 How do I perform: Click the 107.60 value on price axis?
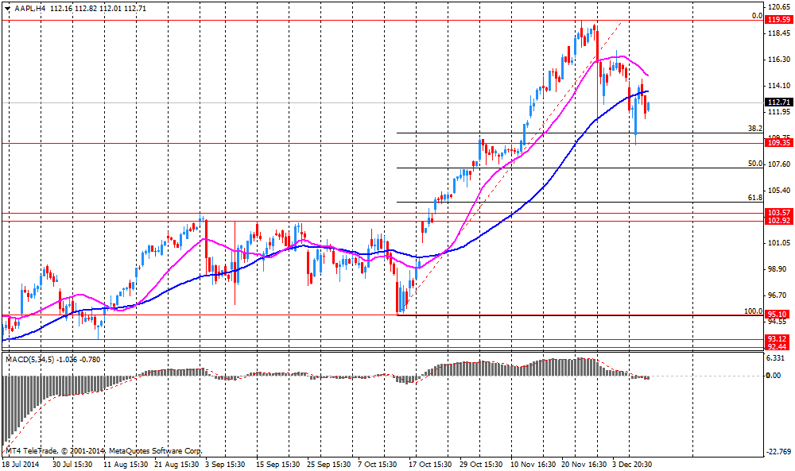click(779, 164)
